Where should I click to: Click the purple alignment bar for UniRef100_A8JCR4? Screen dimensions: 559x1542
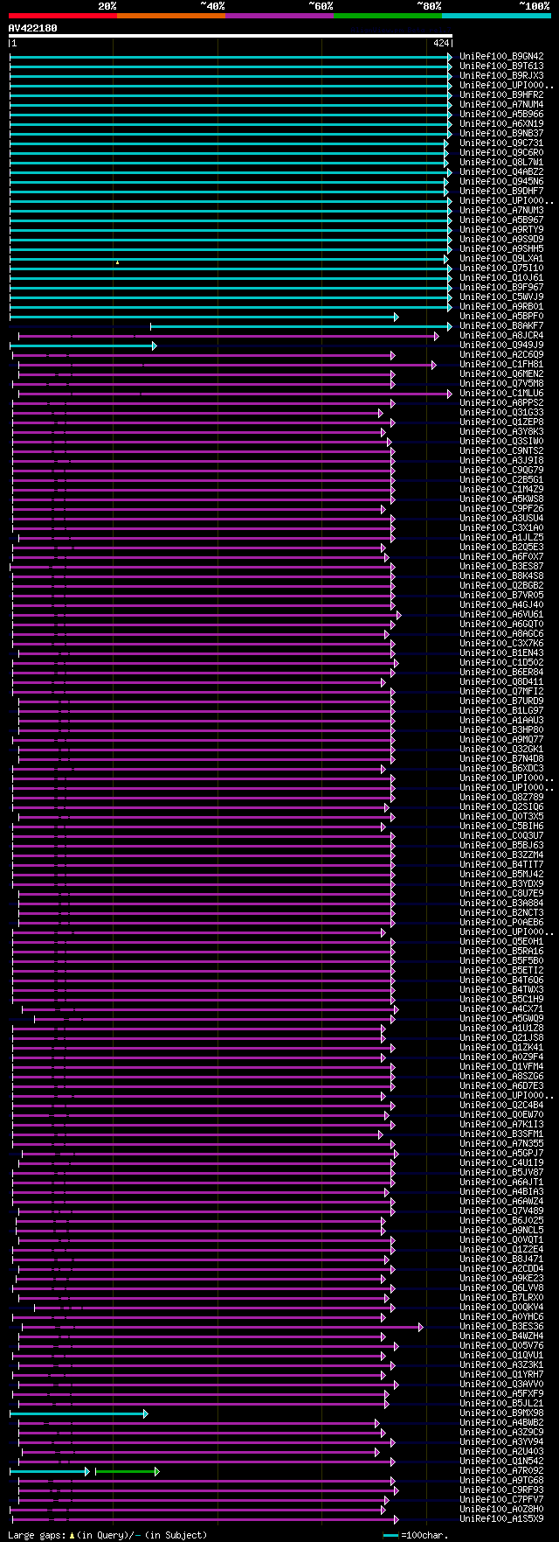[x=228, y=336]
